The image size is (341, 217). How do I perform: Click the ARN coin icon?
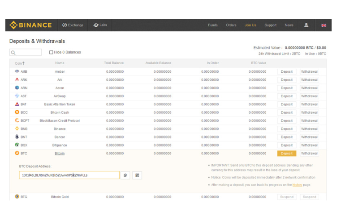click(x=17, y=88)
